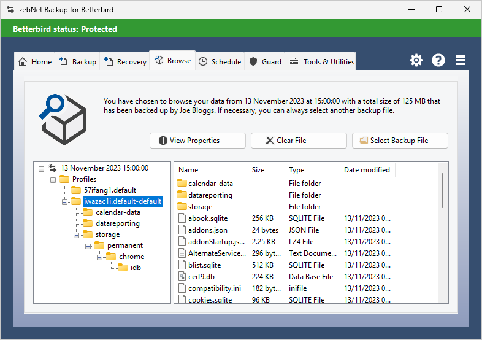This screenshot has height=340, width=482.
Task: Click the Clear File button
Action: pos(299,141)
